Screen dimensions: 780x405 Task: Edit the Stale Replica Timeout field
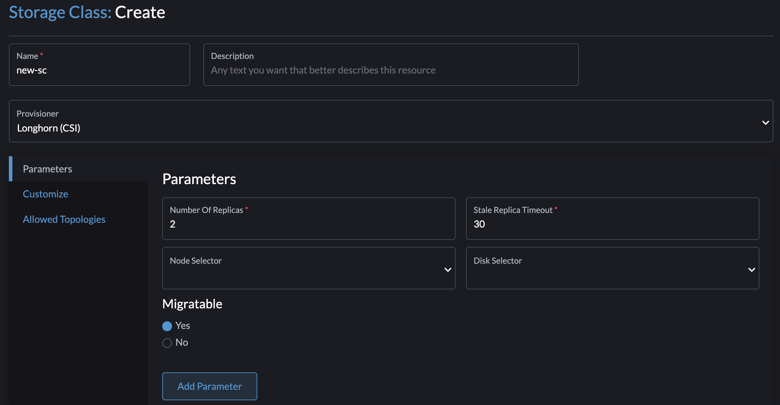tap(612, 224)
